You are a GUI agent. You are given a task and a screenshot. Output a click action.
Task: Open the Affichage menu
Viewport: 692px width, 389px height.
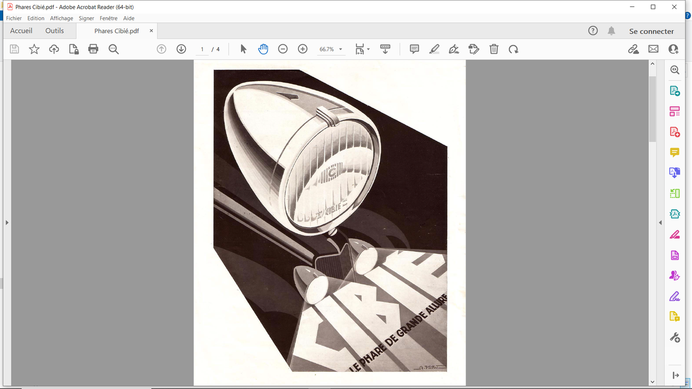pos(62,18)
